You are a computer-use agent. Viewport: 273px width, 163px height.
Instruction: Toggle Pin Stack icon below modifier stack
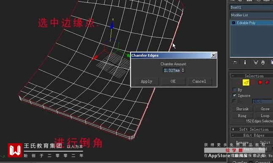pyautogui.click(x=235, y=62)
